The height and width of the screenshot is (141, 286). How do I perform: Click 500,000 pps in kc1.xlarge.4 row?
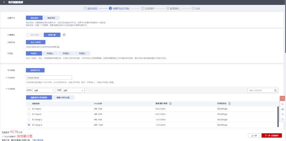coord(222,125)
